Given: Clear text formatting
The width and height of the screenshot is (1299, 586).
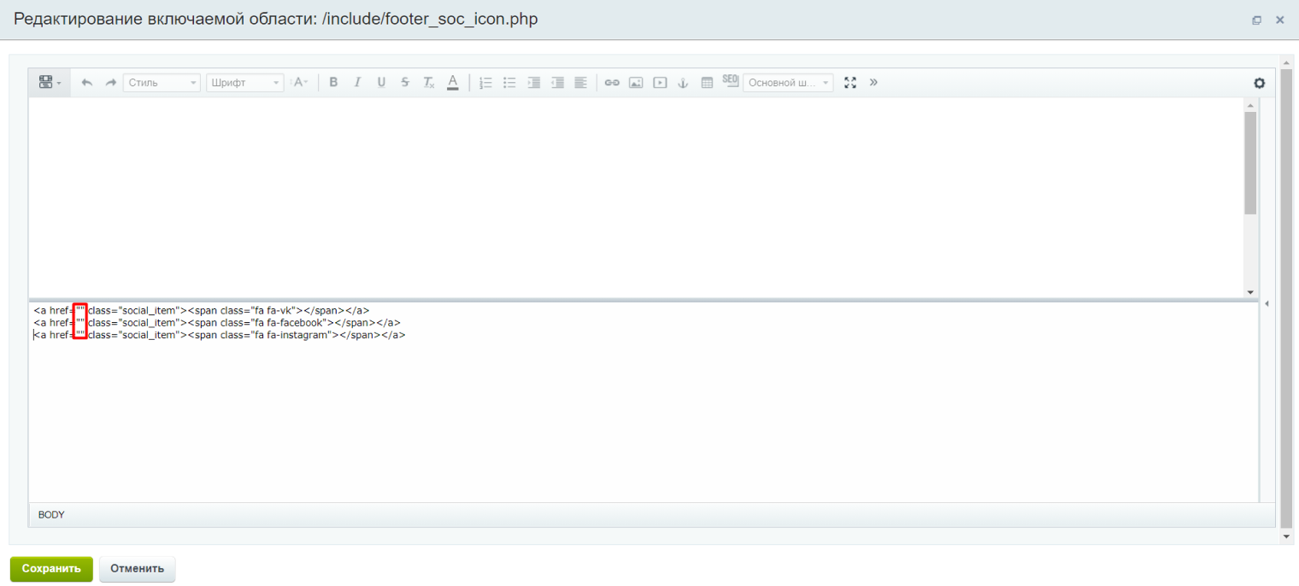Looking at the screenshot, I should (429, 83).
